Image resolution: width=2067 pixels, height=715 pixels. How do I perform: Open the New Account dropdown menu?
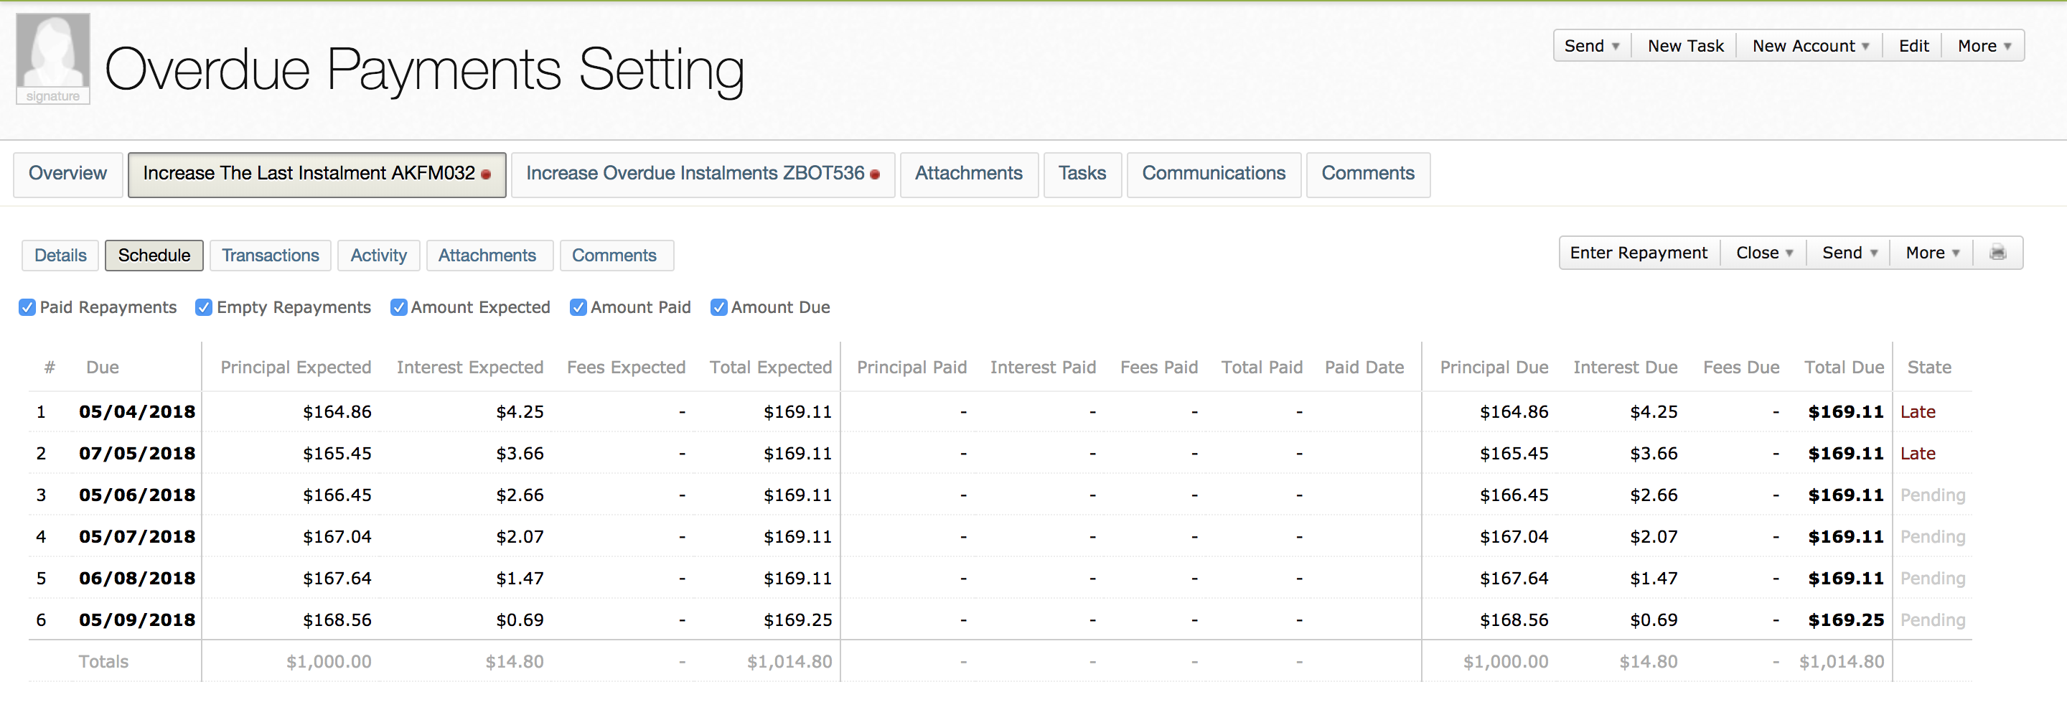coord(1810,46)
